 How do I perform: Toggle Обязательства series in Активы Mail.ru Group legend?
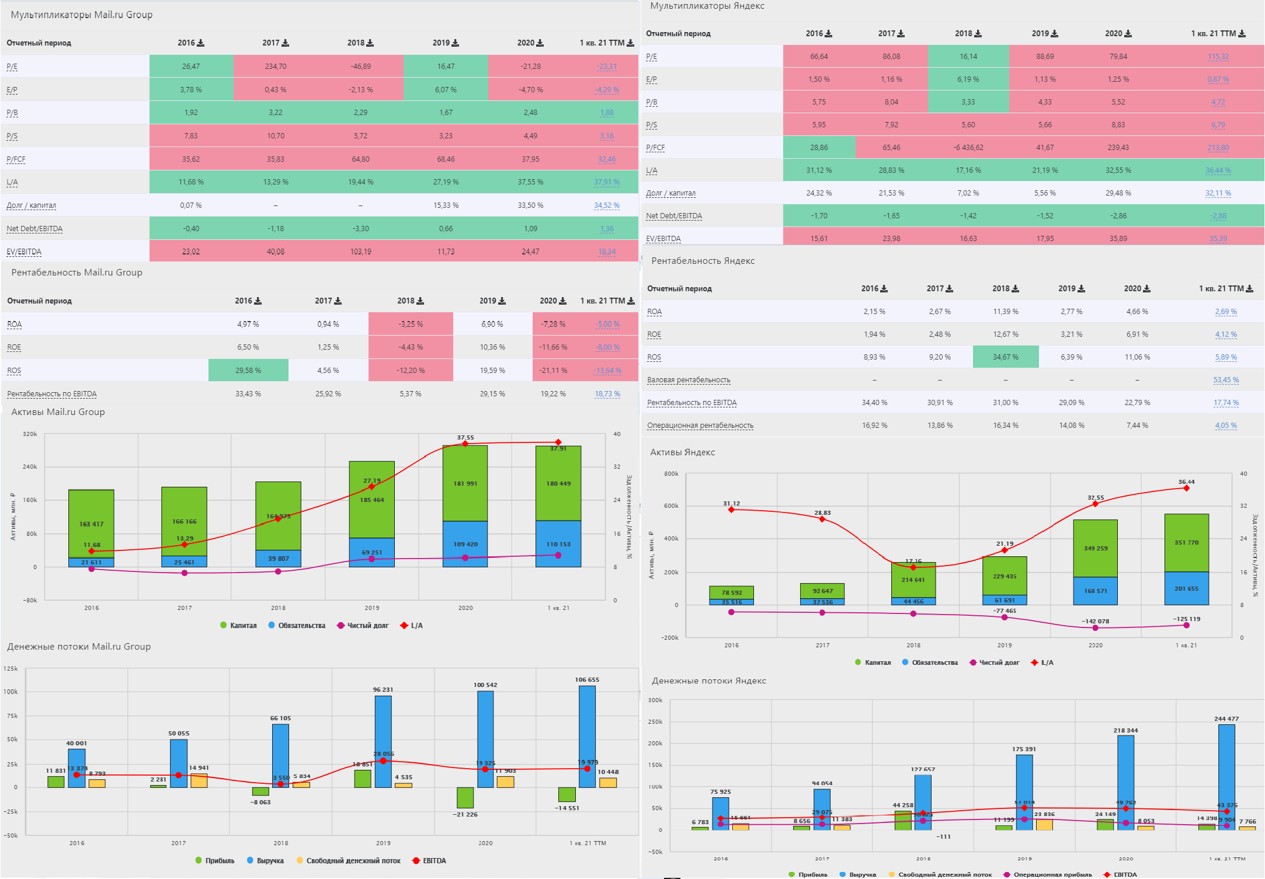(297, 626)
